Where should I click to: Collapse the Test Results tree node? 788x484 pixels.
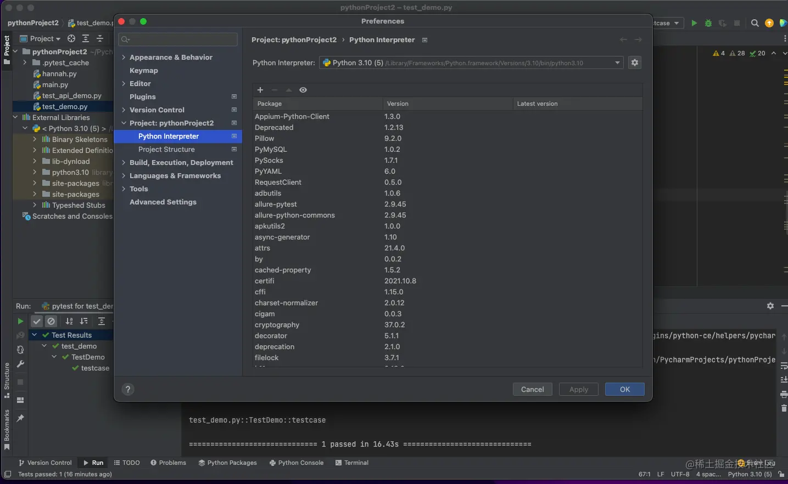click(35, 335)
